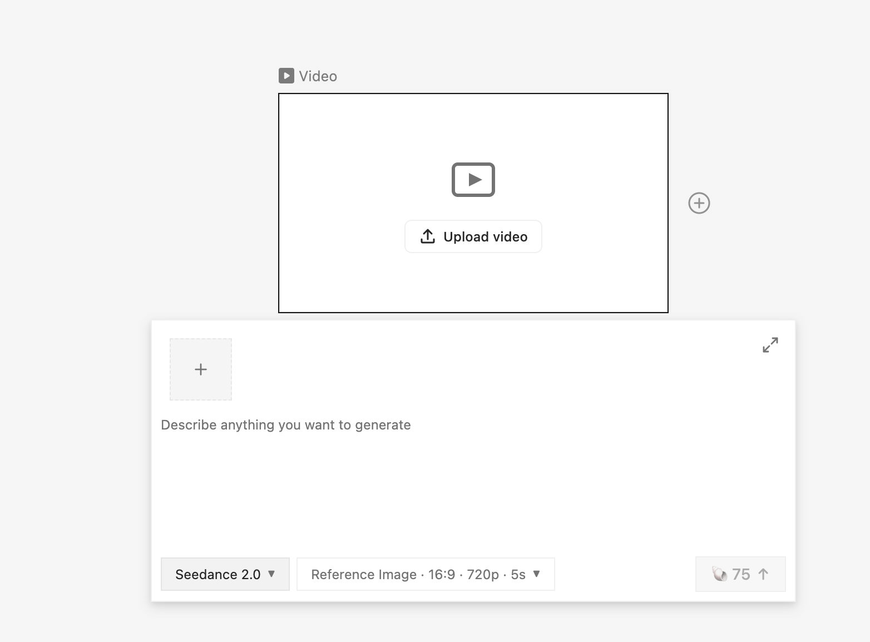Click the 75 credits generate button
870x642 pixels.
740,574
